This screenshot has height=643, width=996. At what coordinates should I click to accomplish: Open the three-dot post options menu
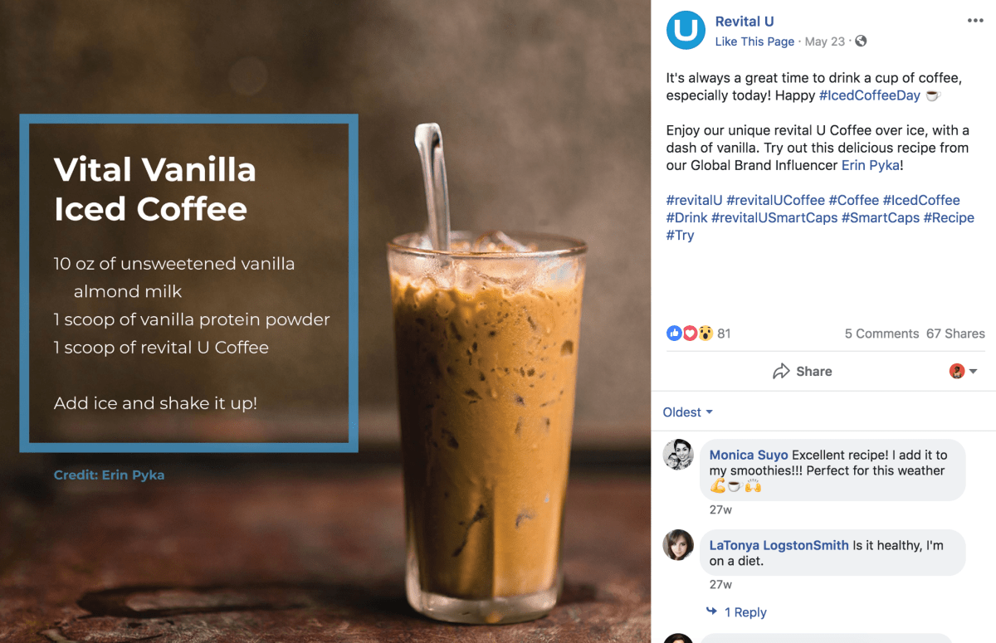click(975, 21)
